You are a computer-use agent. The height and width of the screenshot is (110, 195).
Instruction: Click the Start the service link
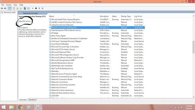pos(20,21)
